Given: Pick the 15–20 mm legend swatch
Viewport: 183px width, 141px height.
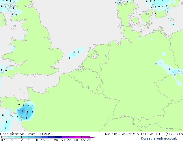Looking at the screenshot, I should [45, 137].
